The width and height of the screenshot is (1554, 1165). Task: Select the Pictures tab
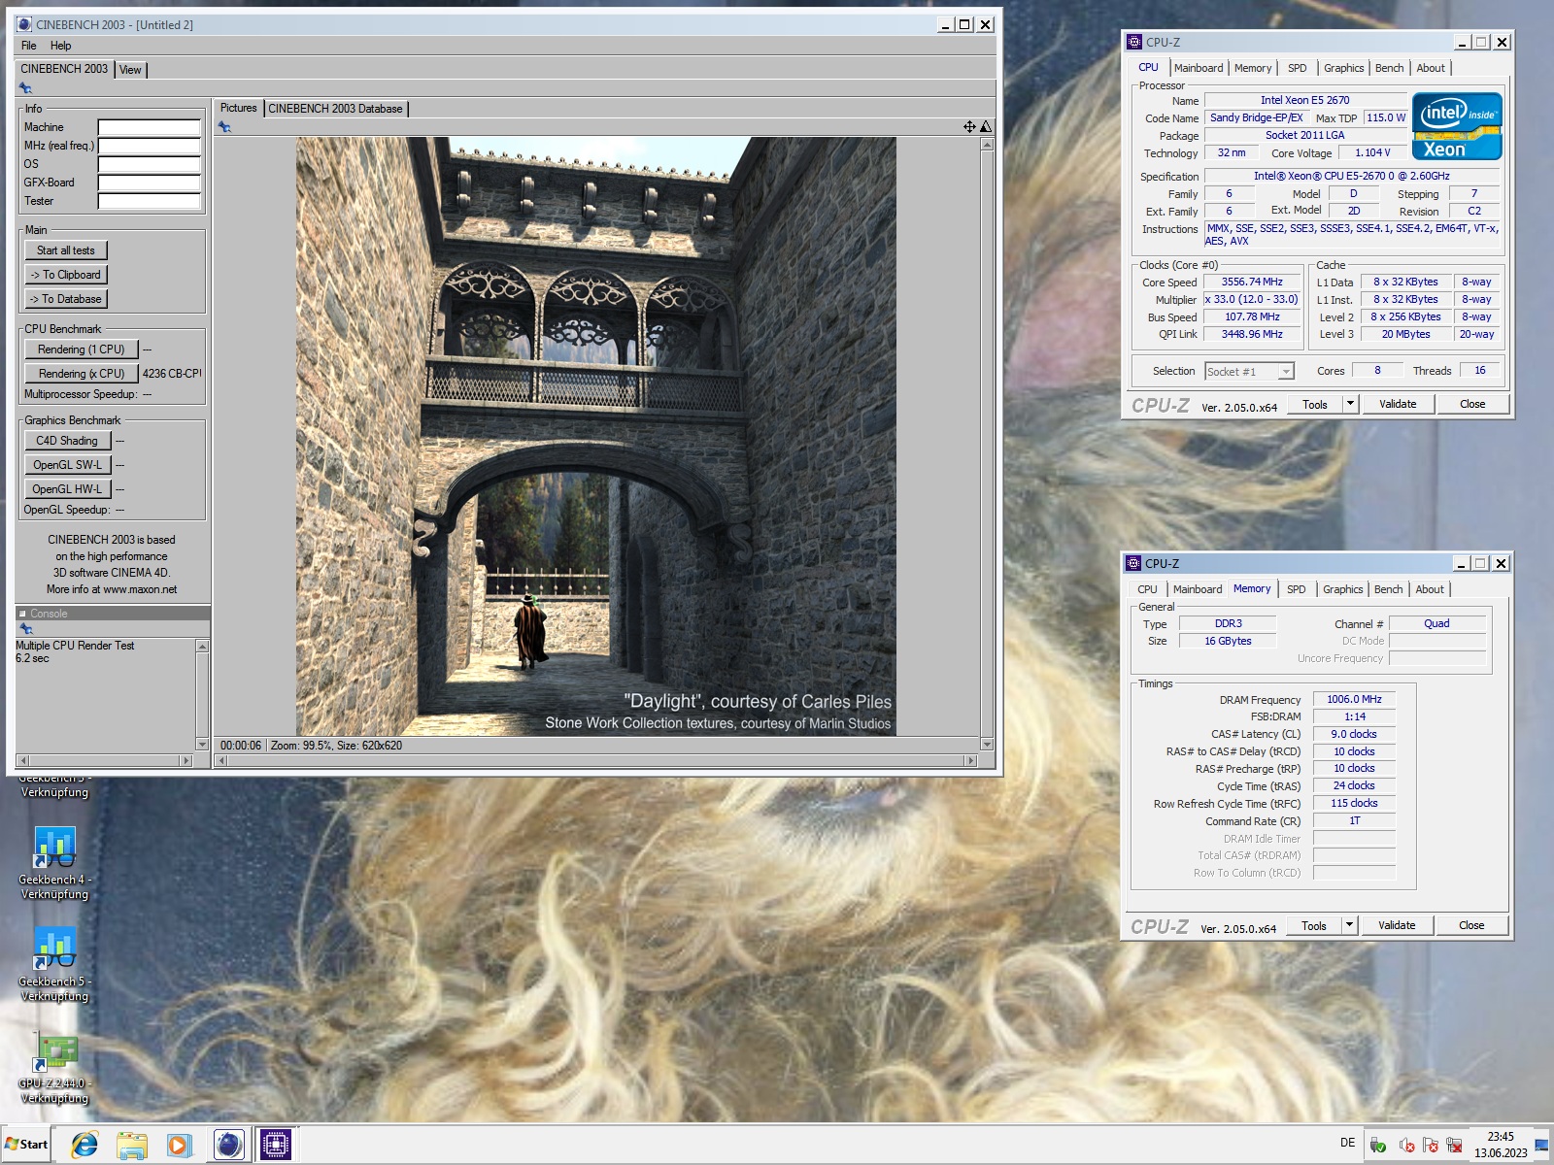coord(238,108)
